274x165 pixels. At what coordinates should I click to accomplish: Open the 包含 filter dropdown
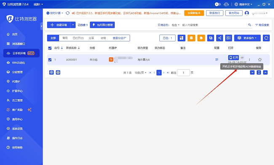click(175, 25)
